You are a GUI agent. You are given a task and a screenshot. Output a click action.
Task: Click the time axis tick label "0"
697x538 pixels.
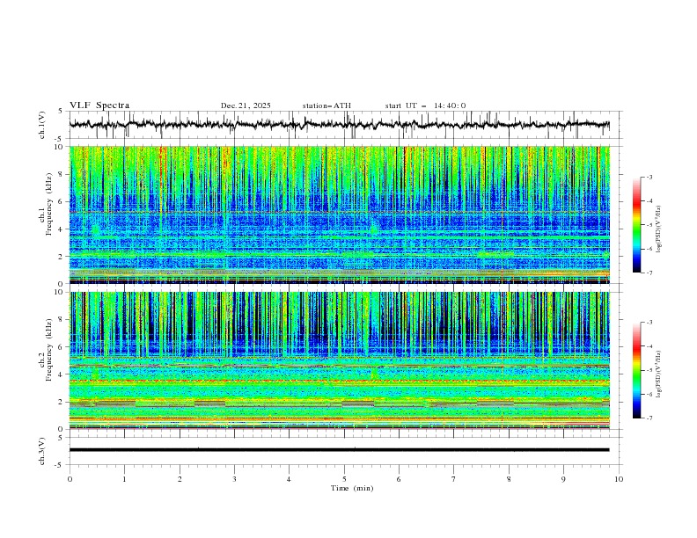click(x=70, y=479)
